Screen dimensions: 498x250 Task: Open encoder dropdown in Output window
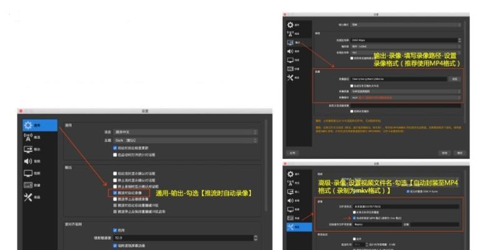click(406, 46)
